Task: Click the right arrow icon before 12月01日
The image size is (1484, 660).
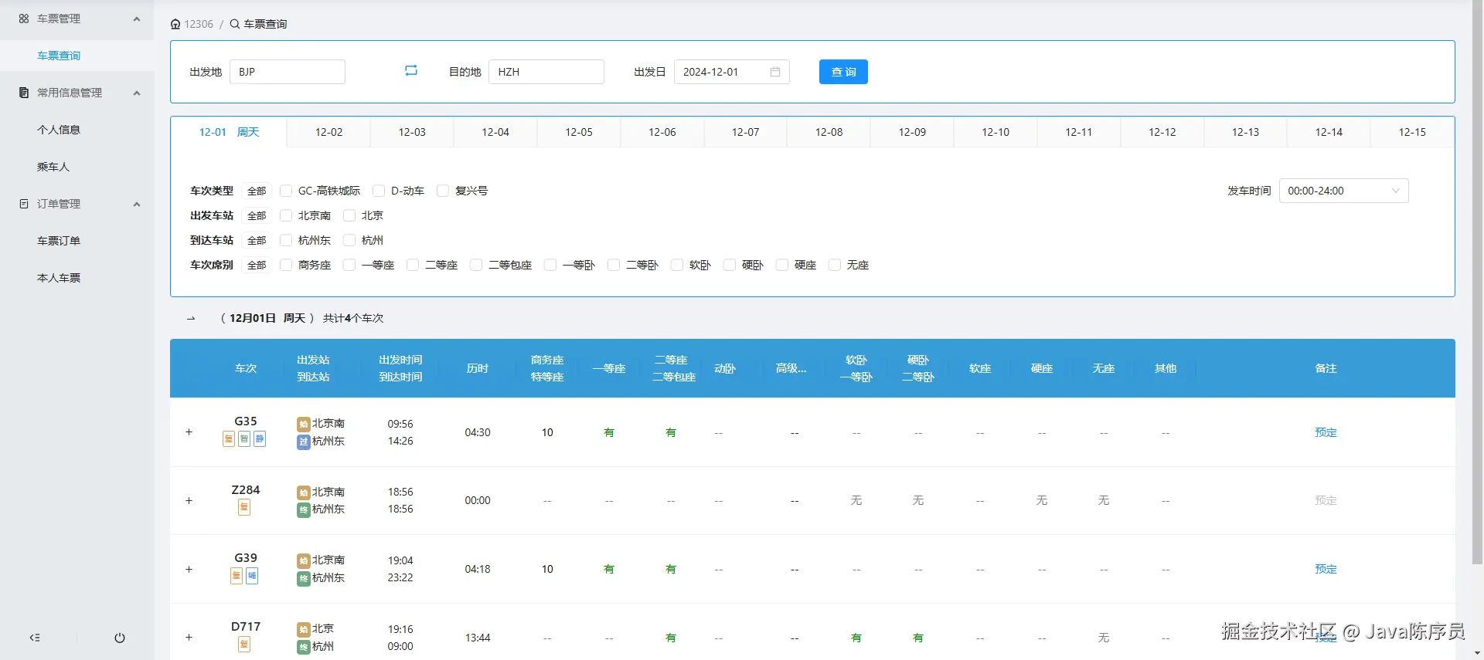Action: point(191,318)
